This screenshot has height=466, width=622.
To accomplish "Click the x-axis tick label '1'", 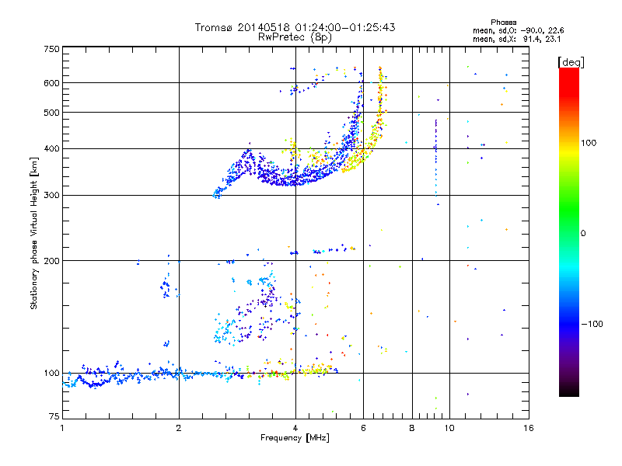I will (x=62, y=428).
